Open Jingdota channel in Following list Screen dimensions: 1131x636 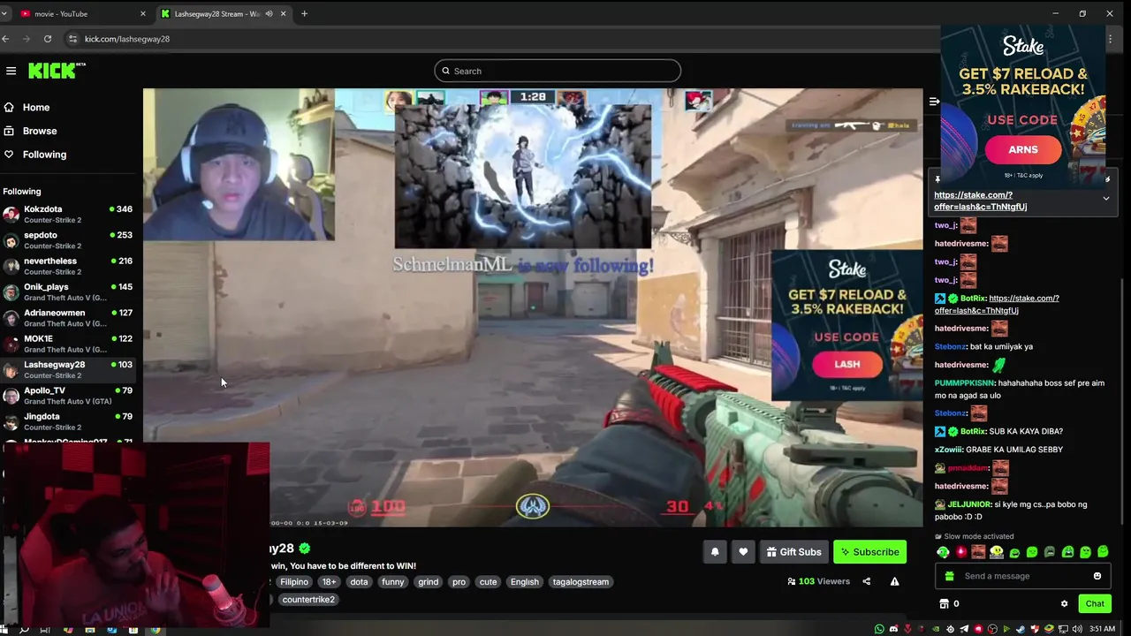tap(67, 421)
